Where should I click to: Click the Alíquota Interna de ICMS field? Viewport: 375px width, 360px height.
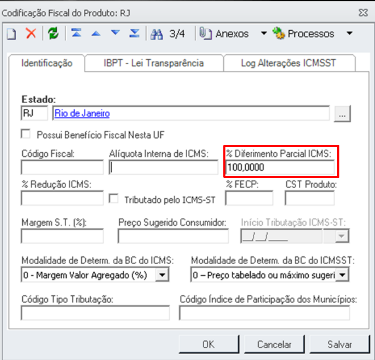[x=163, y=167]
